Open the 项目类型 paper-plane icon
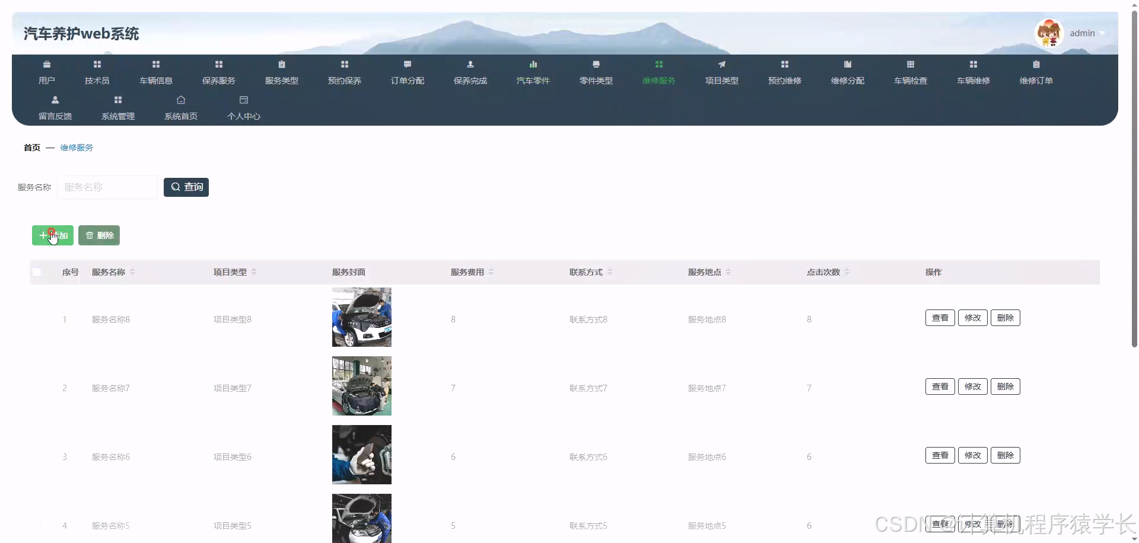1139x543 pixels. [x=722, y=64]
